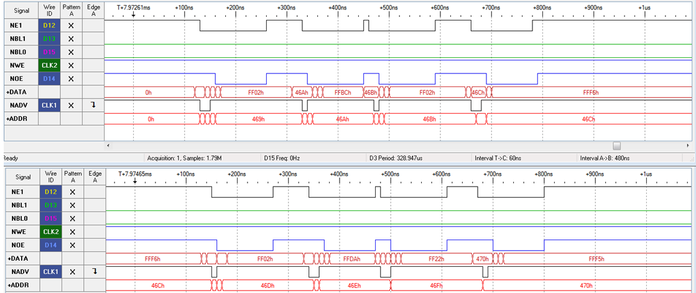Viewport: 696px width, 293px height.
Task: Open the D13 wire ID in the bottom panel
Action: [50, 205]
